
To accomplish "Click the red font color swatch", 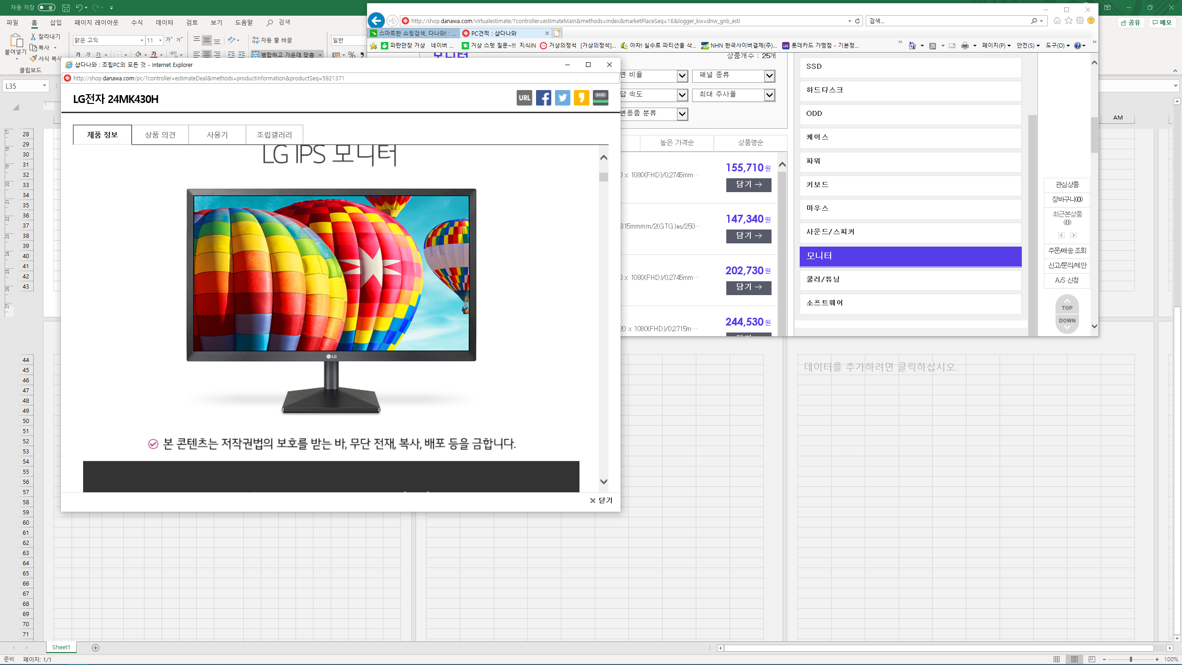I will pyautogui.click(x=154, y=55).
